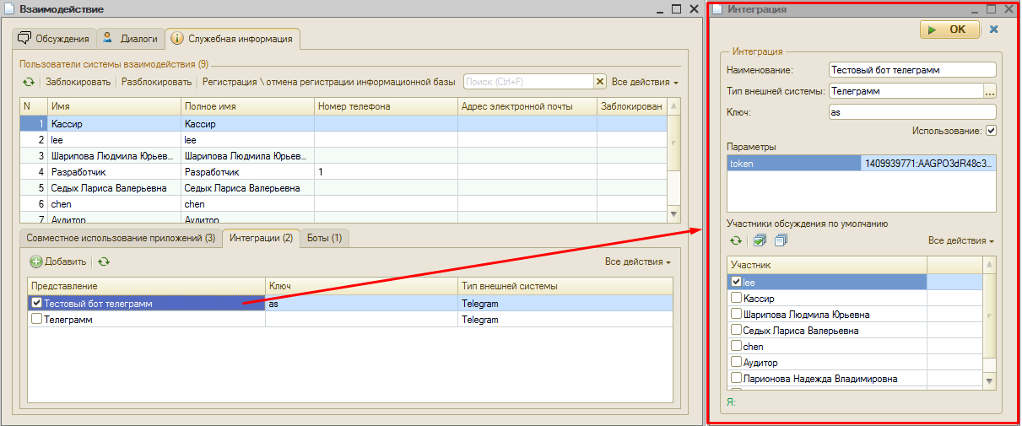Image resolution: width=1022 pixels, height=426 pixels.
Task: Click the refresh icon in the users toolbar
Action: 29,82
